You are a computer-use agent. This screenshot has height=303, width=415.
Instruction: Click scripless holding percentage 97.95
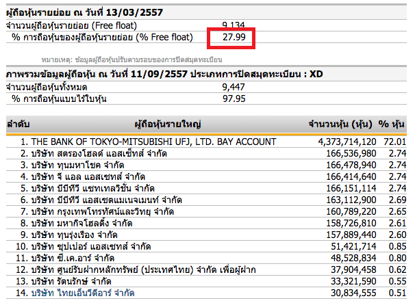click(234, 98)
